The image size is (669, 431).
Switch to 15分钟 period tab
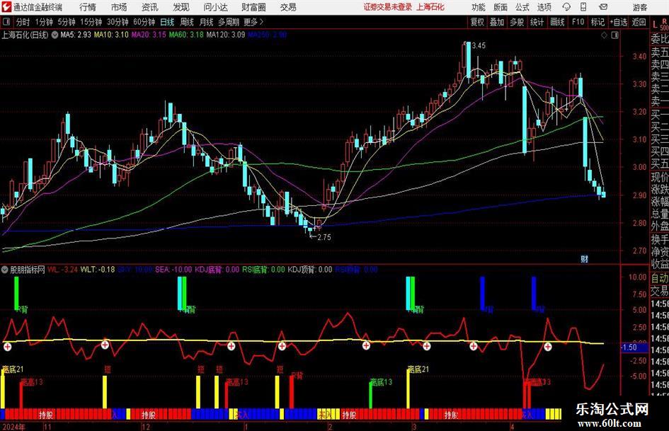click(x=91, y=22)
